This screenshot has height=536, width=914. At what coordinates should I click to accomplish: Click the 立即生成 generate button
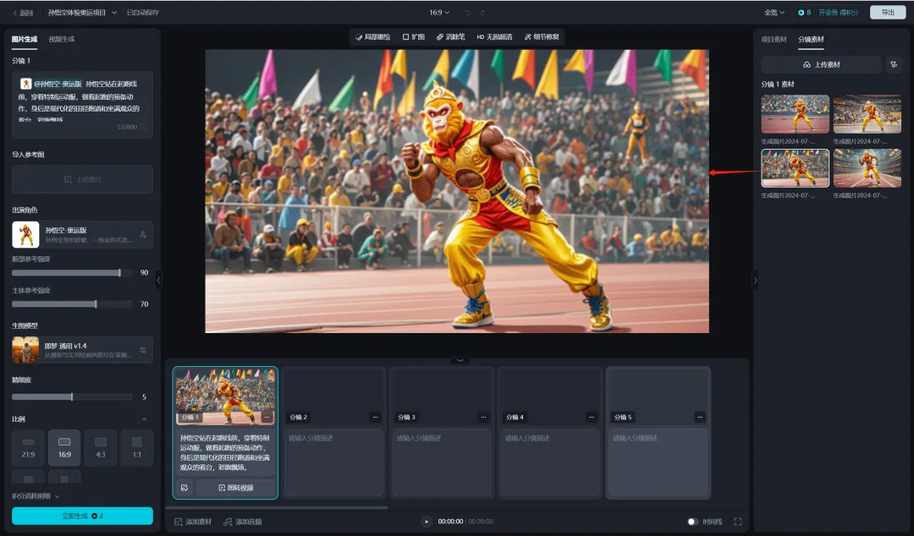coord(82,516)
